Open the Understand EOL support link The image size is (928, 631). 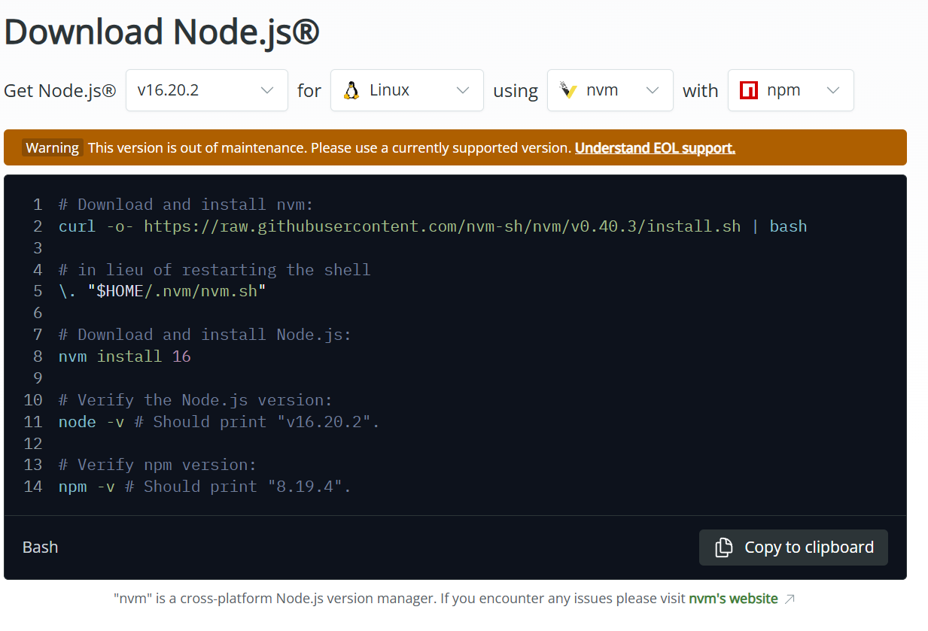[655, 148]
